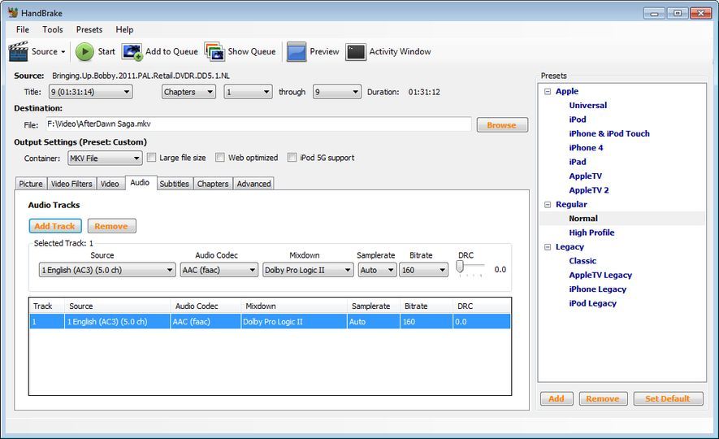
Task: Click the Source clapperboard icon
Action: (x=19, y=51)
